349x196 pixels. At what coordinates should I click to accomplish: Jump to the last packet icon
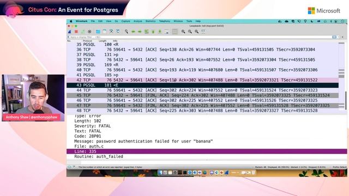tap(160, 32)
